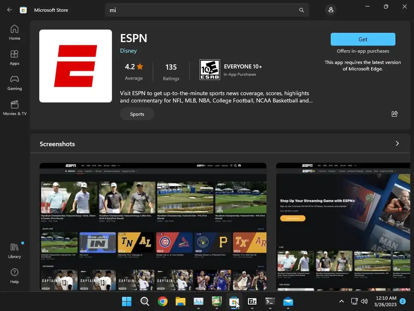Open Home in the sidebar
The image size is (414, 311).
pos(15,32)
